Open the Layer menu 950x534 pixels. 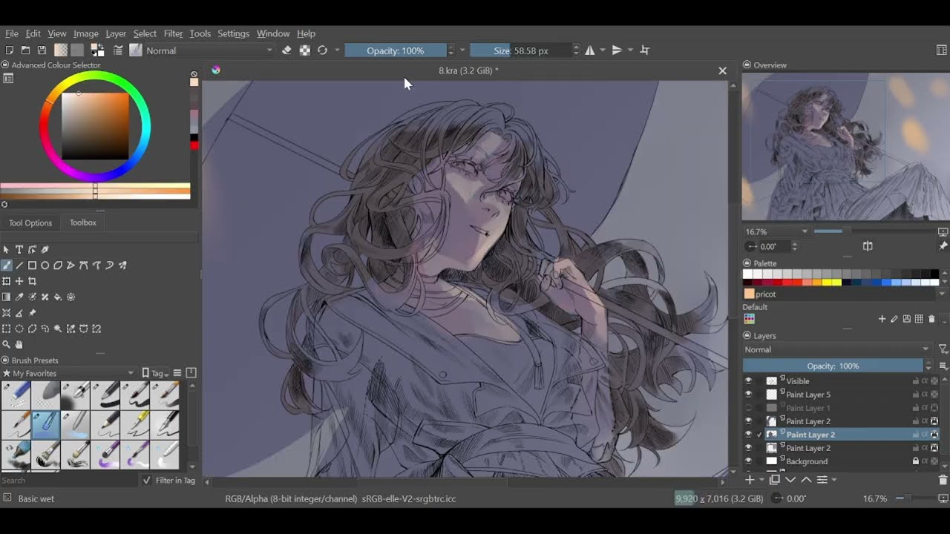click(x=116, y=33)
